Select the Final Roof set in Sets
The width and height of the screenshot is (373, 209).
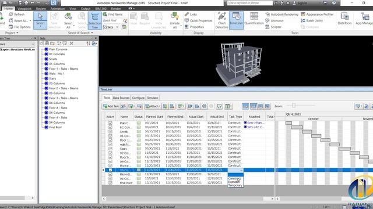coord(55,127)
